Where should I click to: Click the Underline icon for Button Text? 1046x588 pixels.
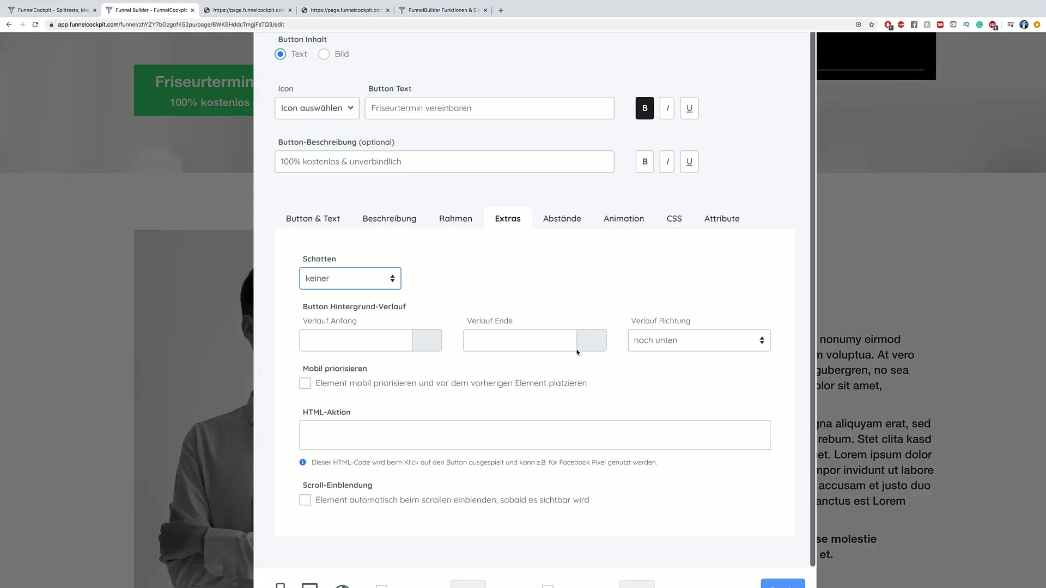(x=690, y=108)
